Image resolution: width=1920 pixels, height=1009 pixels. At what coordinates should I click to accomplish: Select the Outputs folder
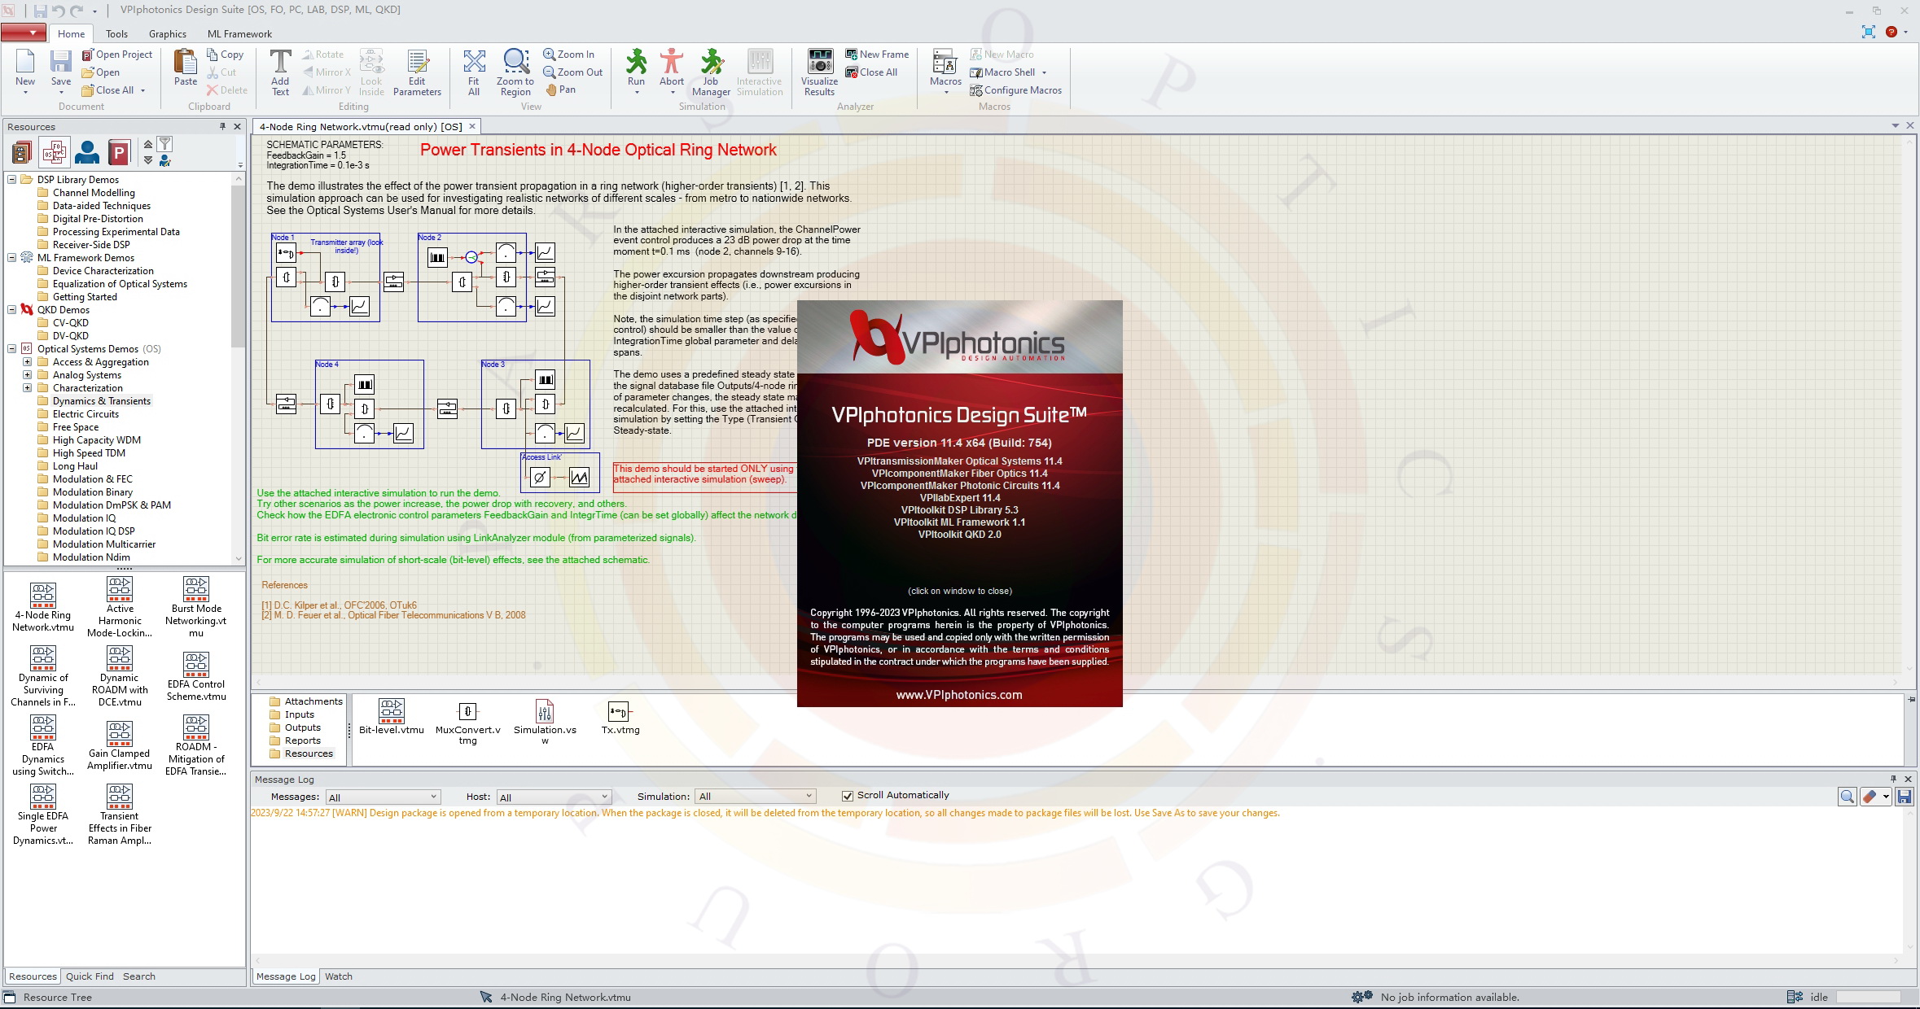pyautogui.click(x=295, y=727)
